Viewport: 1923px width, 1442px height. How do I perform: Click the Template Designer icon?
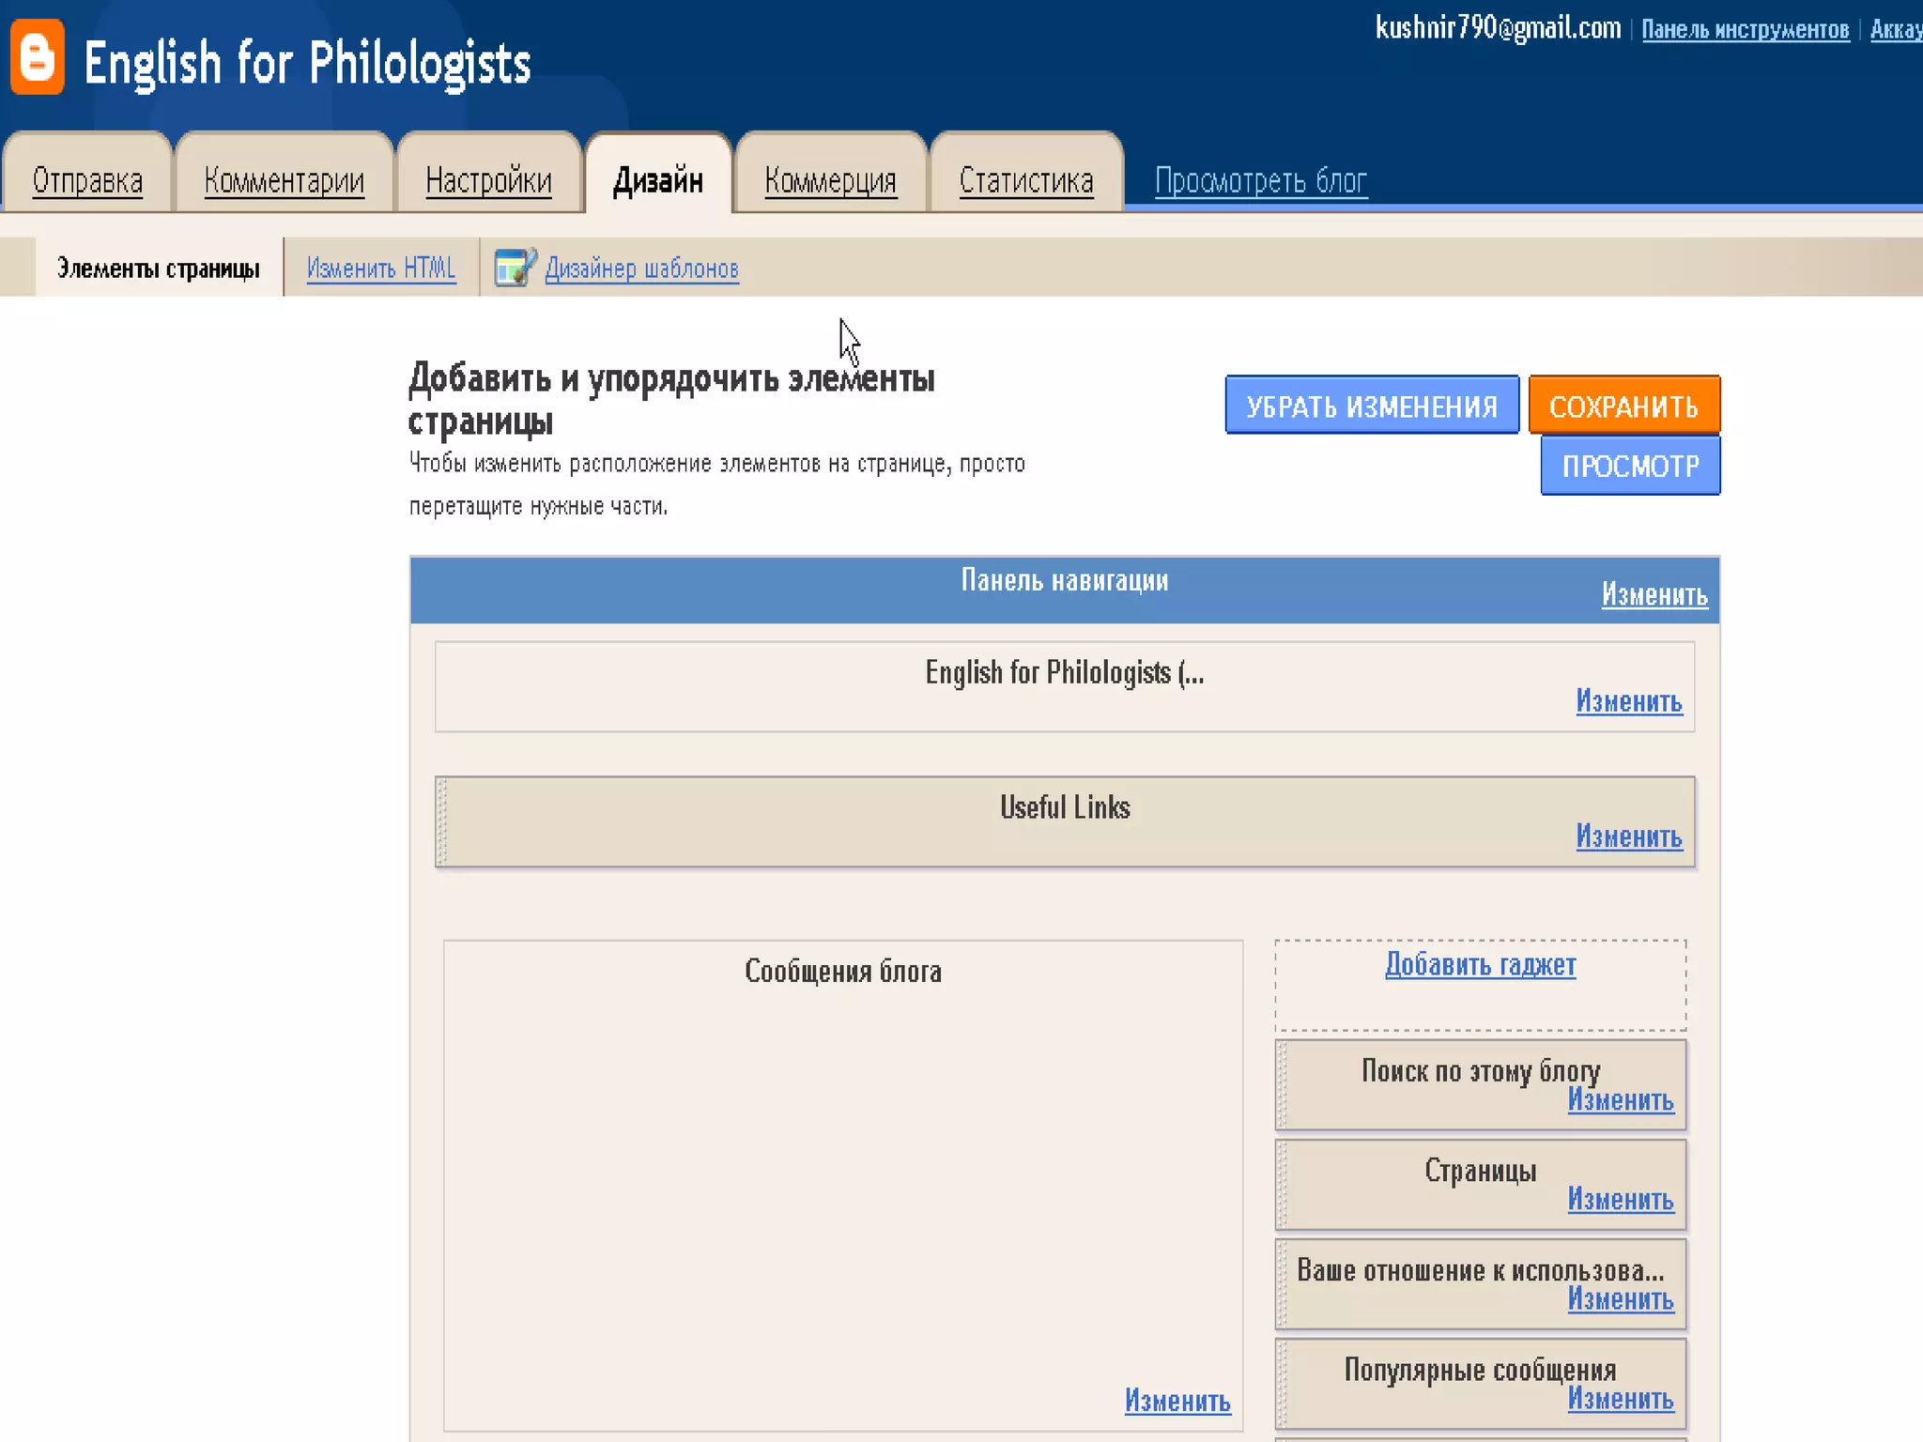tap(515, 268)
